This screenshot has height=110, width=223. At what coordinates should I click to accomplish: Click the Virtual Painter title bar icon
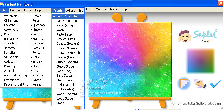click(x=2, y=4)
